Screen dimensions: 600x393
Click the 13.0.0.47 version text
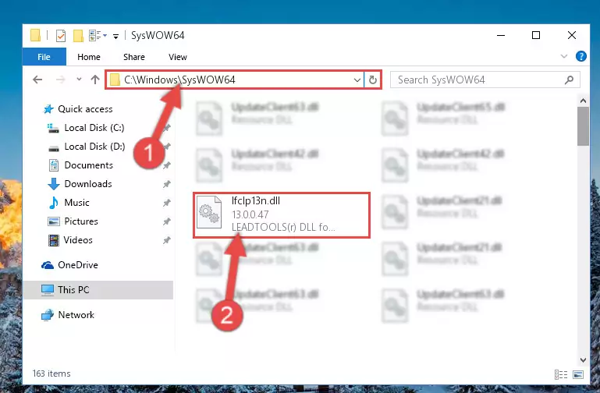click(x=250, y=214)
